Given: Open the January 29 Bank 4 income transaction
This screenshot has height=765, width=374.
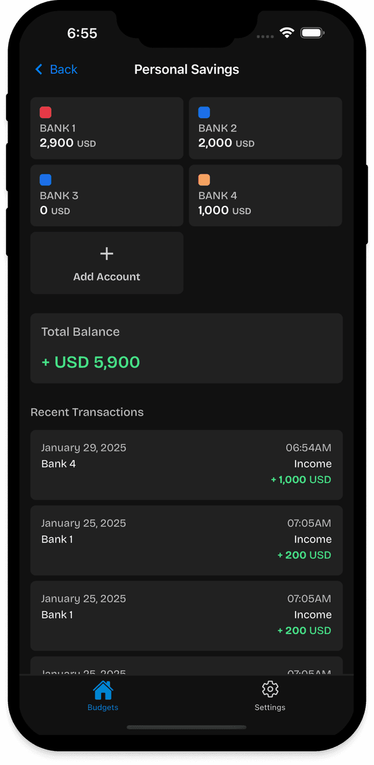Looking at the screenshot, I should pos(186,464).
